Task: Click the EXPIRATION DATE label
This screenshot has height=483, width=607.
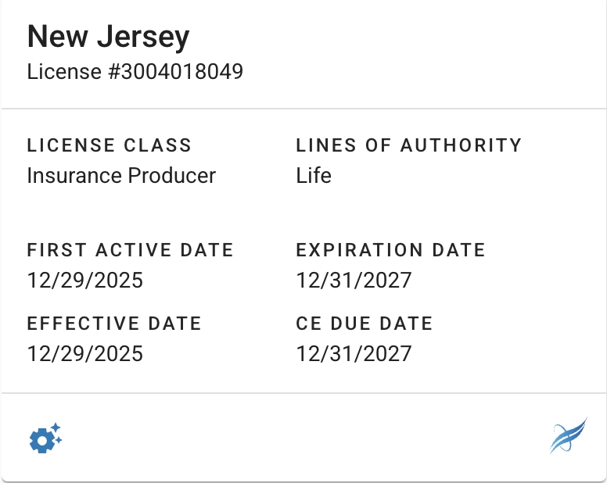Action: coord(390,250)
